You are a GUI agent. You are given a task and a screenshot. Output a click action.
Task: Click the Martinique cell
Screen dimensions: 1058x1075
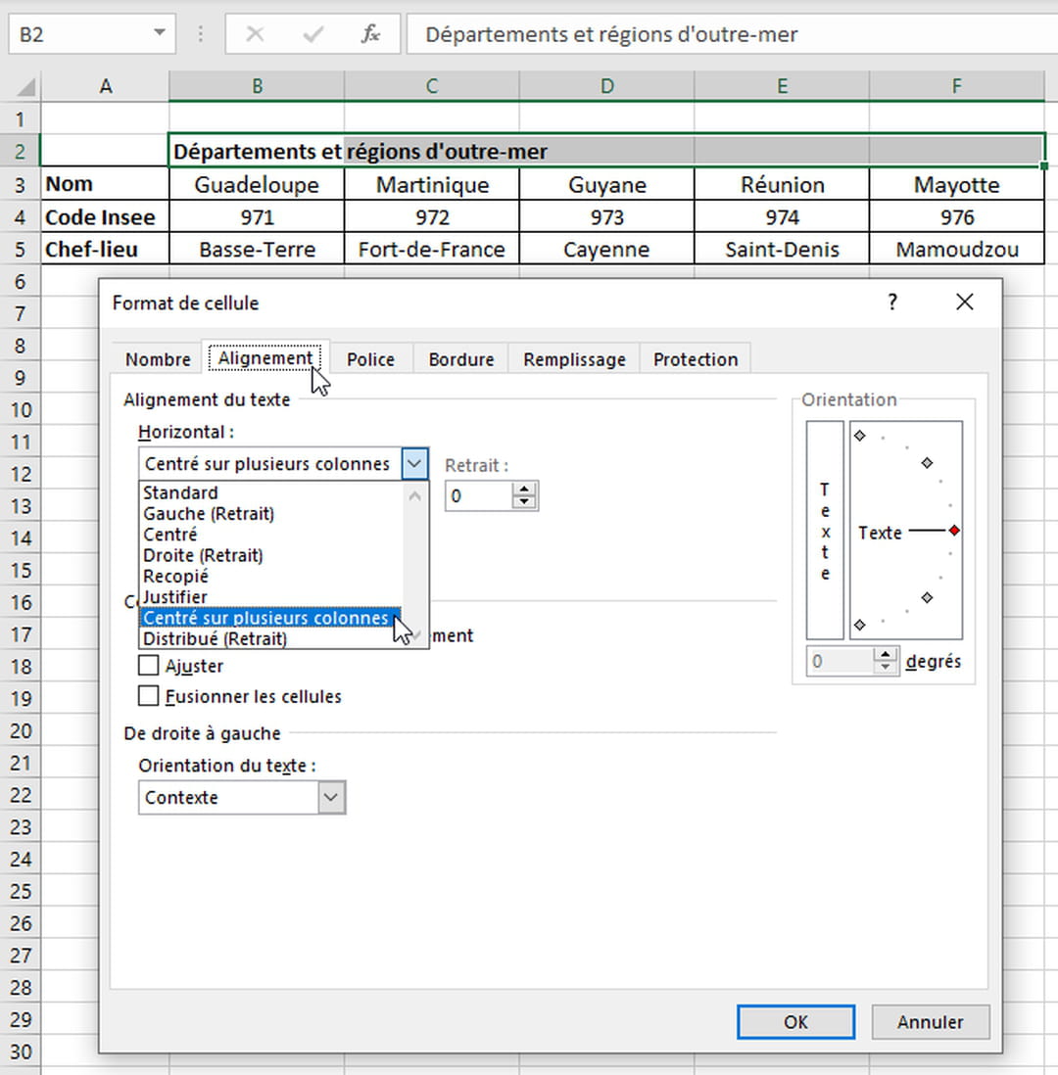click(x=432, y=184)
